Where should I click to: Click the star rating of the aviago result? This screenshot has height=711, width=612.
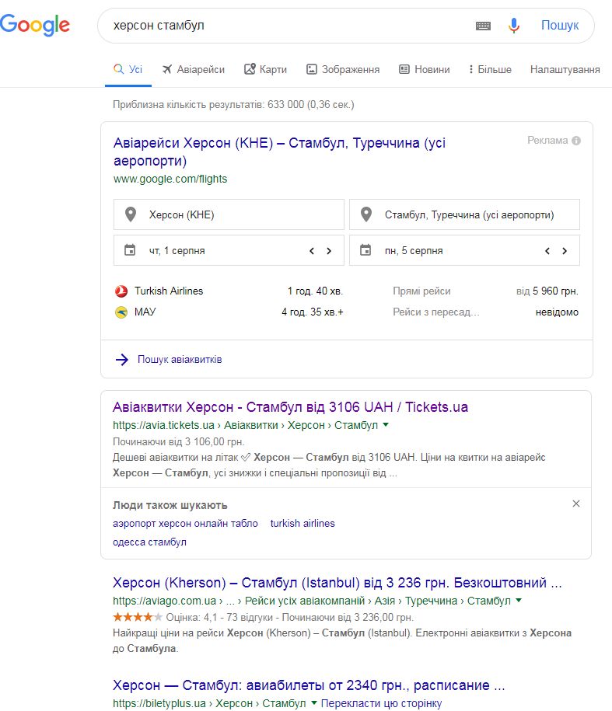pyautogui.click(x=138, y=617)
